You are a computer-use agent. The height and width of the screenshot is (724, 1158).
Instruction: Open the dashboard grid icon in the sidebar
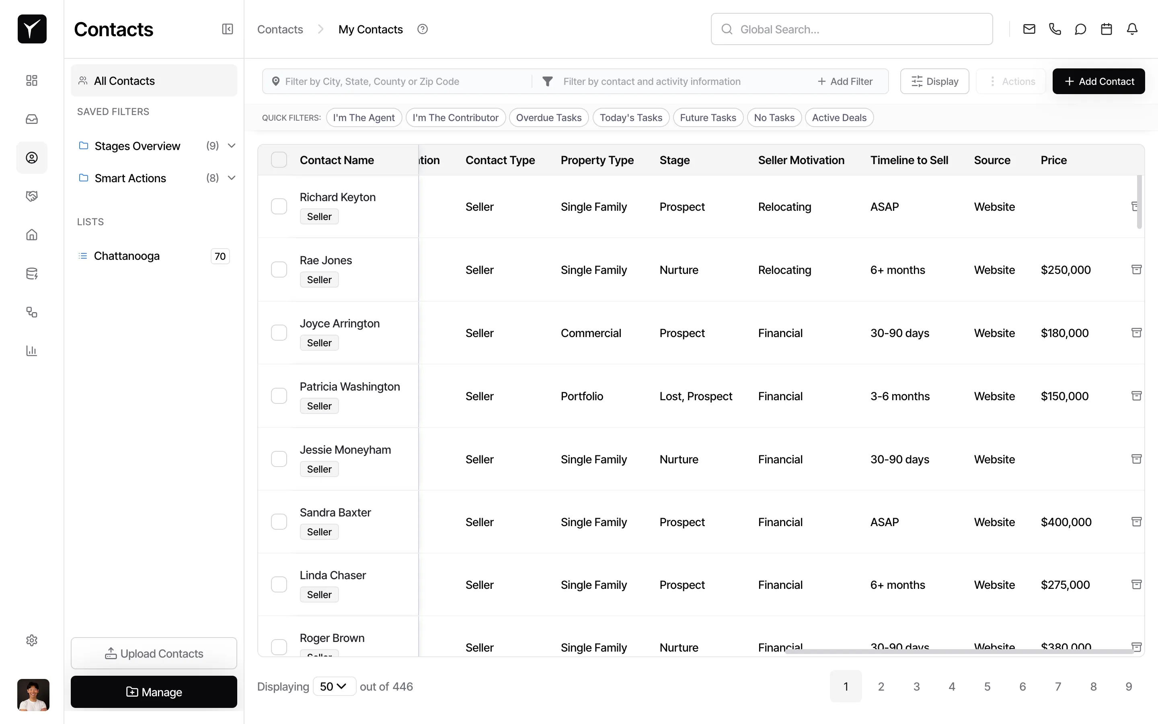pos(32,80)
